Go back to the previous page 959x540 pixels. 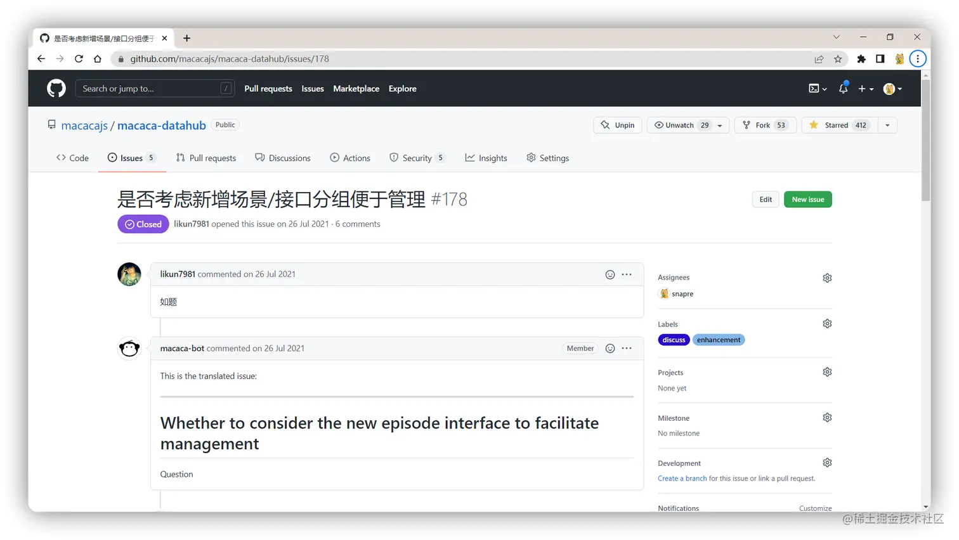[x=41, y=59]
